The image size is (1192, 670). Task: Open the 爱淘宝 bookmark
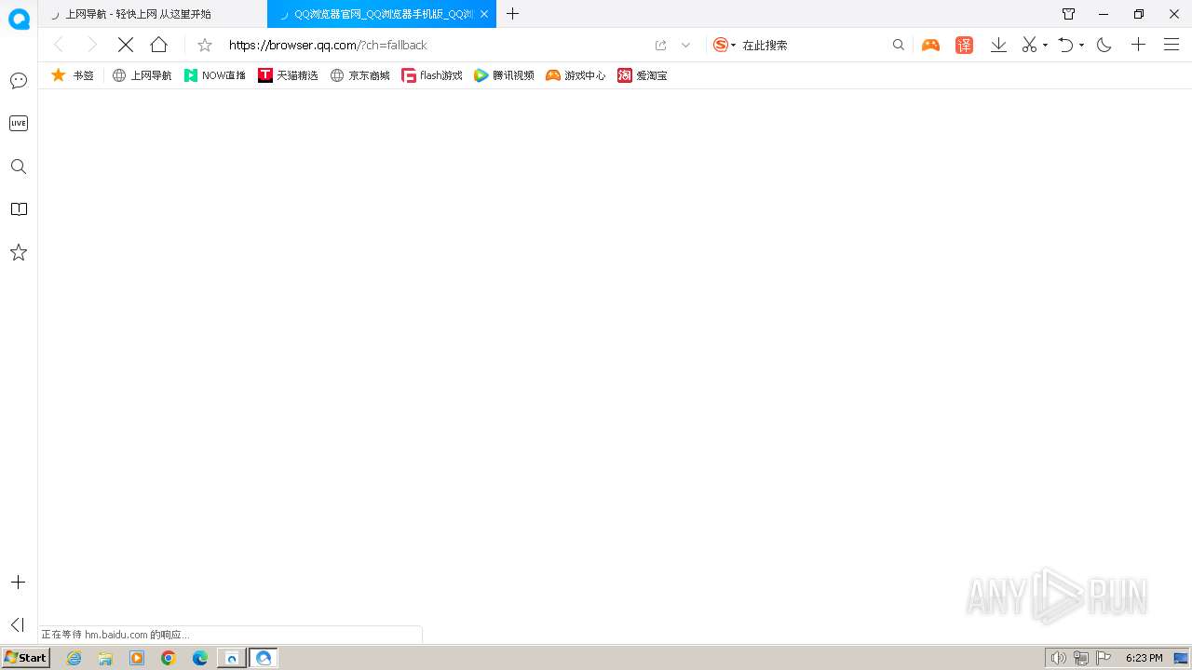643,75
